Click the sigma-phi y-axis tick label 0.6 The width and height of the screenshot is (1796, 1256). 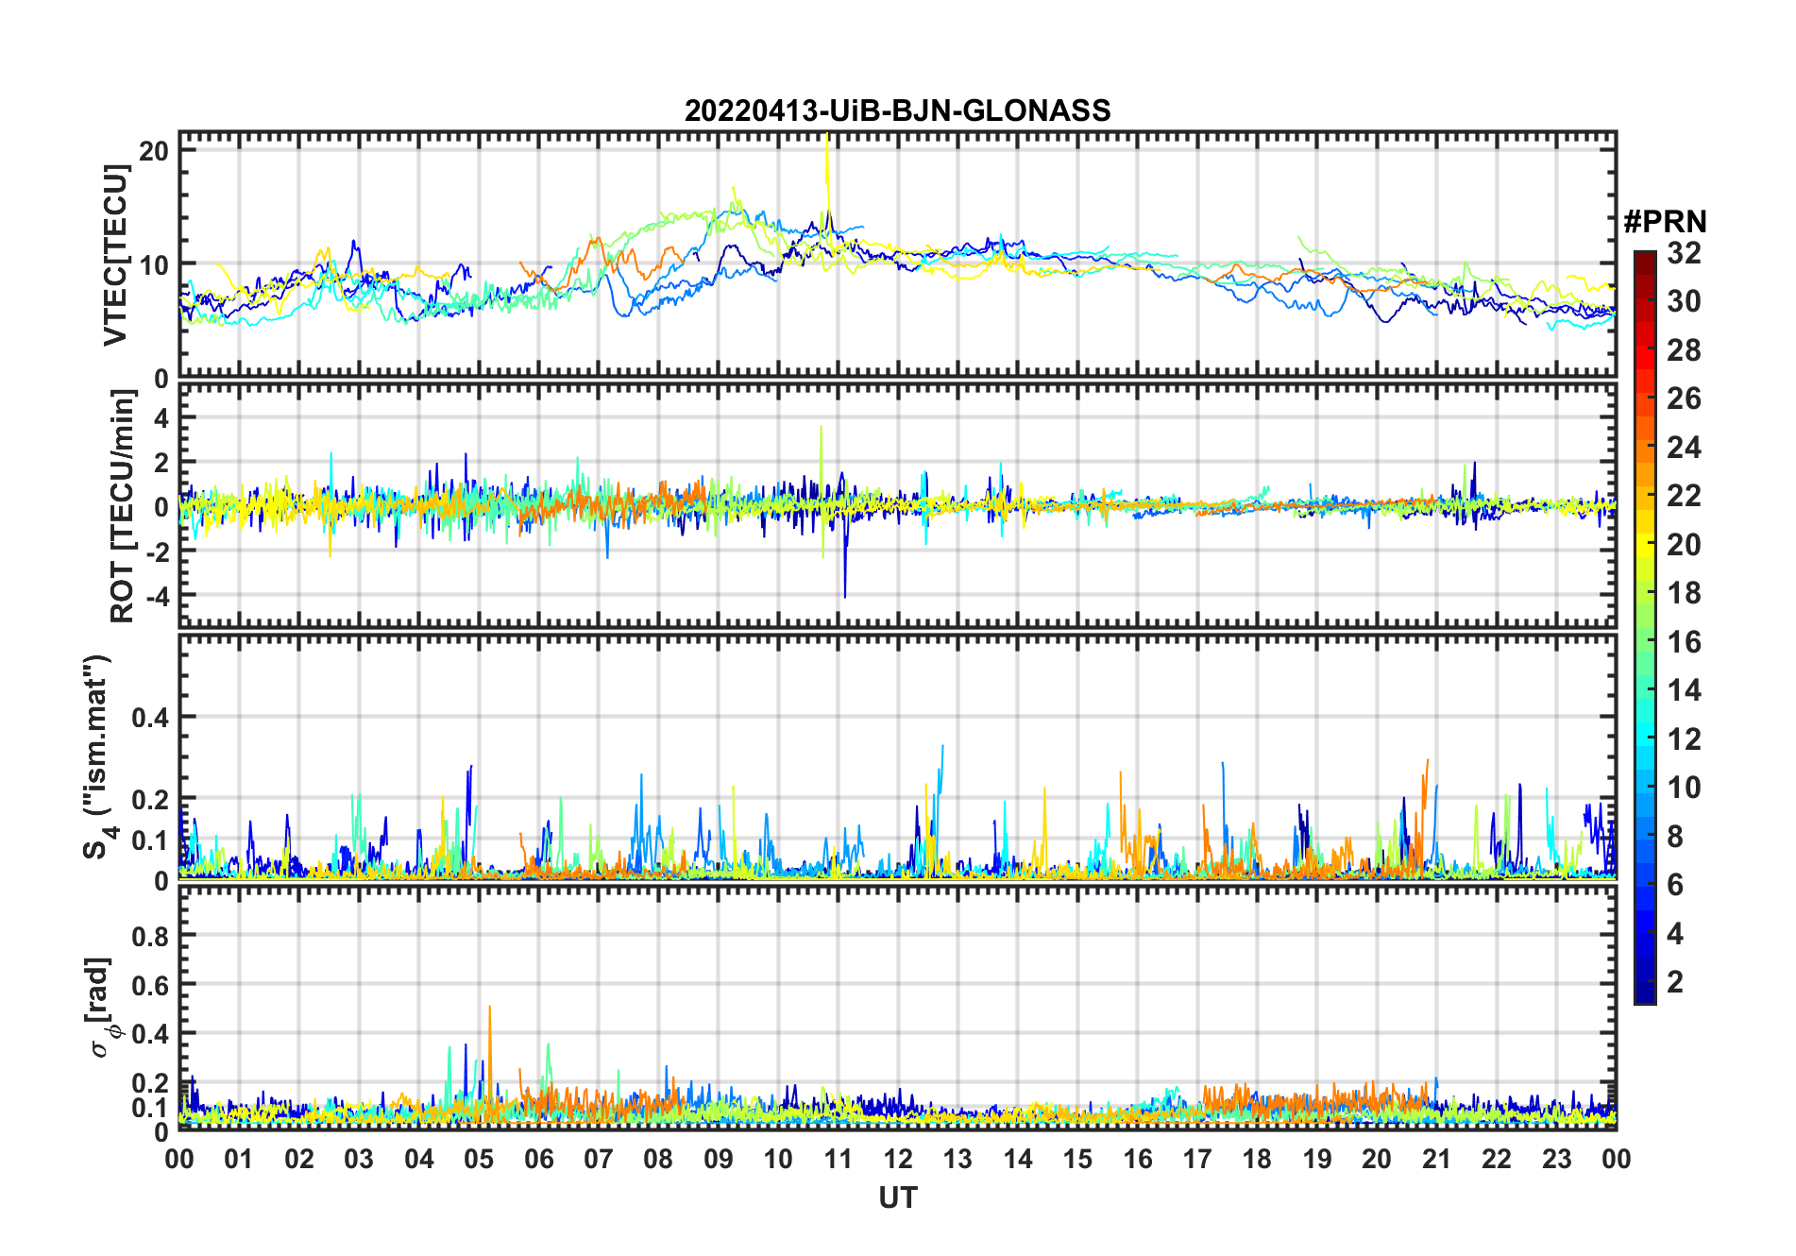[x=151, y=985]
